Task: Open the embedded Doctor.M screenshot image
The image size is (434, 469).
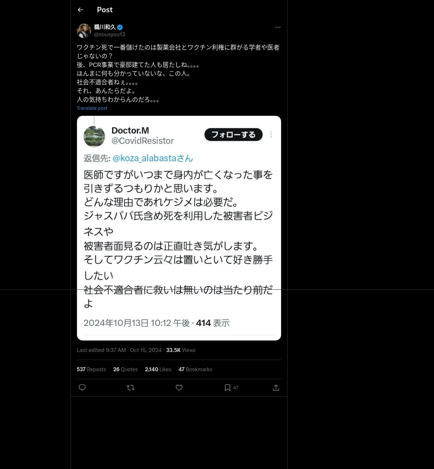Action: [179, 228]
